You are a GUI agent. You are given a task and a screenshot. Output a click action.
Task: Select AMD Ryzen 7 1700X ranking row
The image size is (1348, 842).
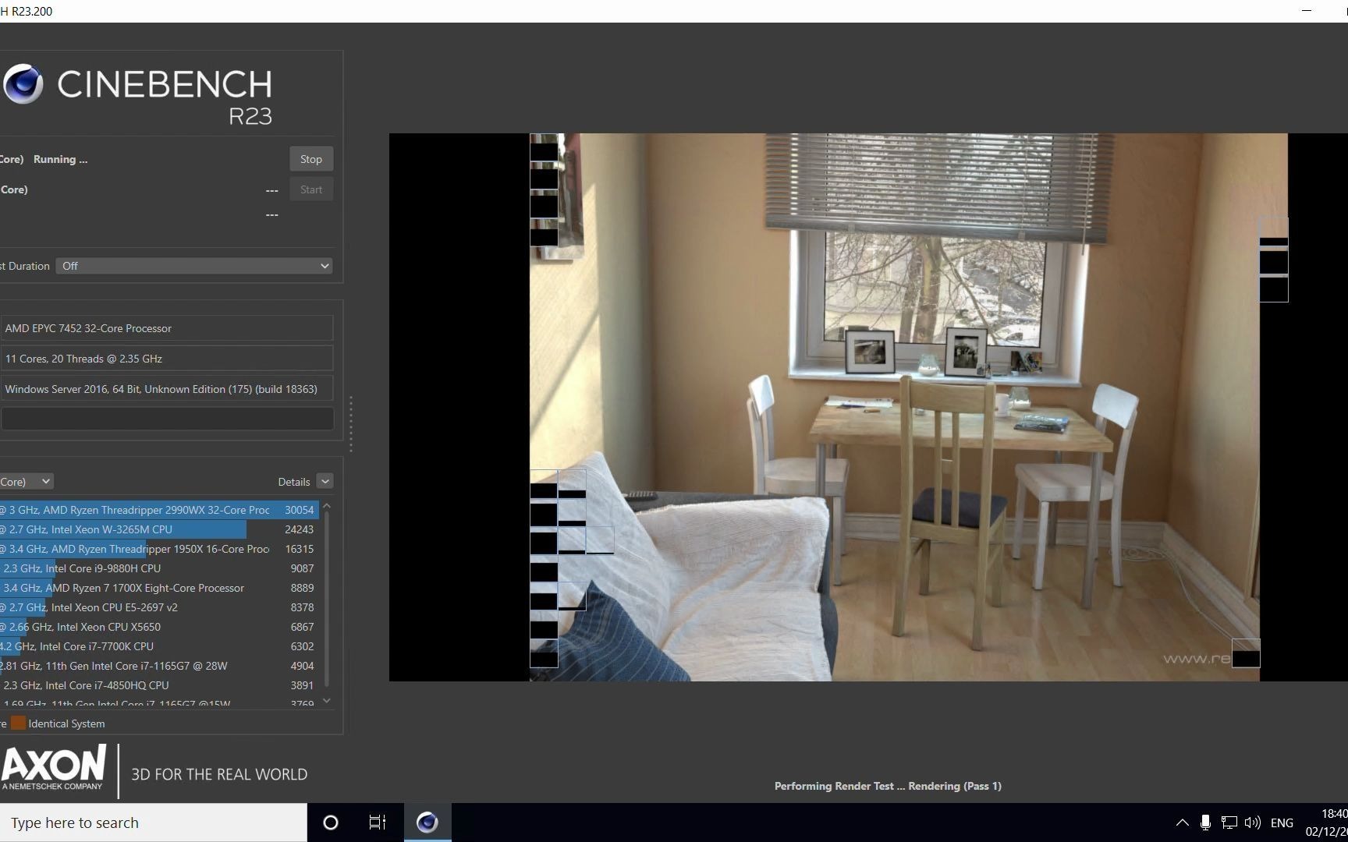pyautogui.click(x=159, y=588)
